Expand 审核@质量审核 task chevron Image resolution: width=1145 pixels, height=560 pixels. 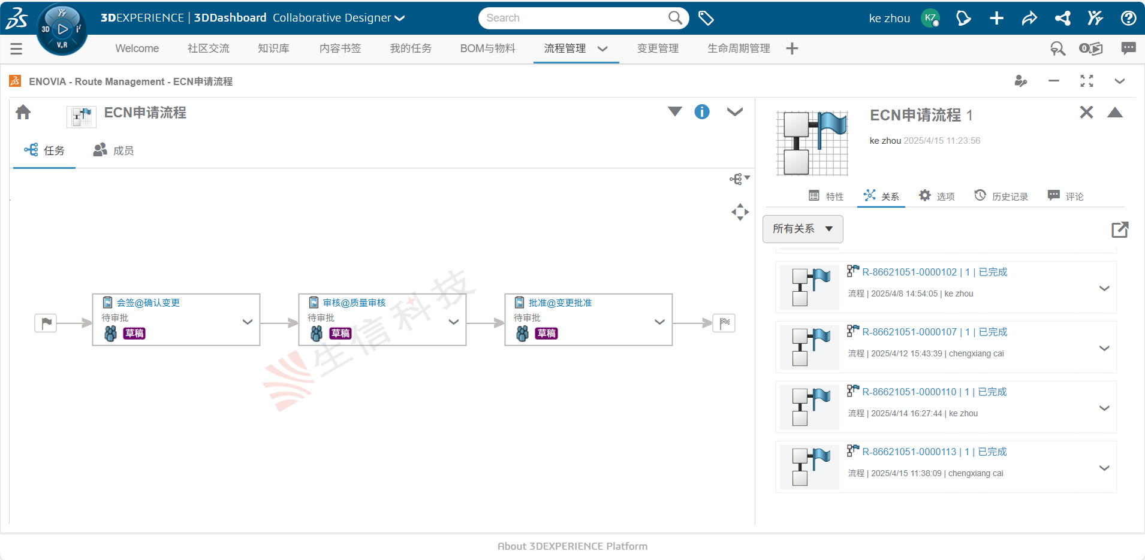pyautogui.click(x=454, y=322)
